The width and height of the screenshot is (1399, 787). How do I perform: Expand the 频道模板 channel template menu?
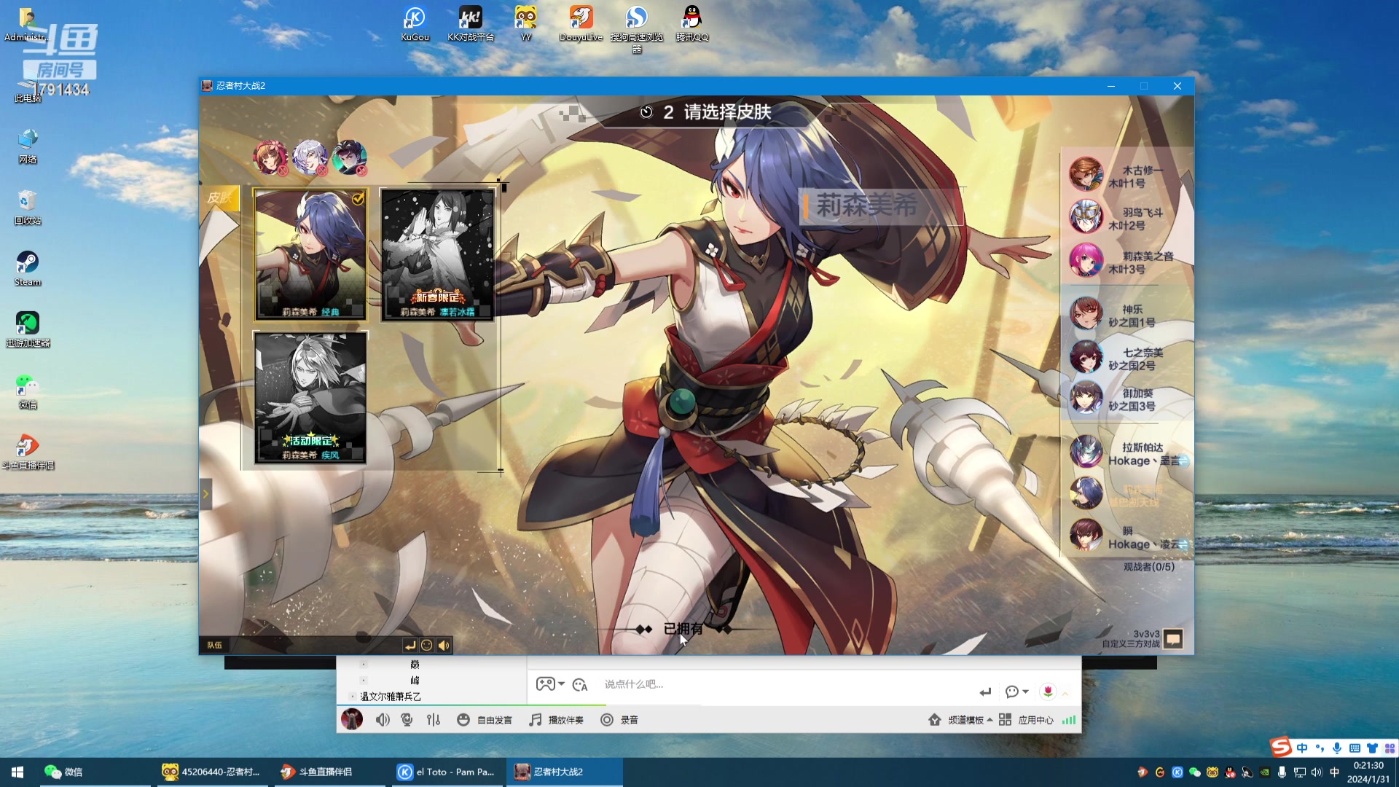point(961,720)
